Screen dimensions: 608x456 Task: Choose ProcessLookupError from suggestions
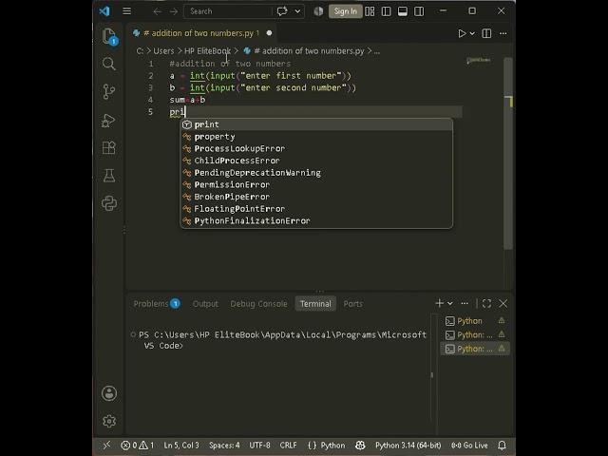pyautogui.click(x=316, y=148)
